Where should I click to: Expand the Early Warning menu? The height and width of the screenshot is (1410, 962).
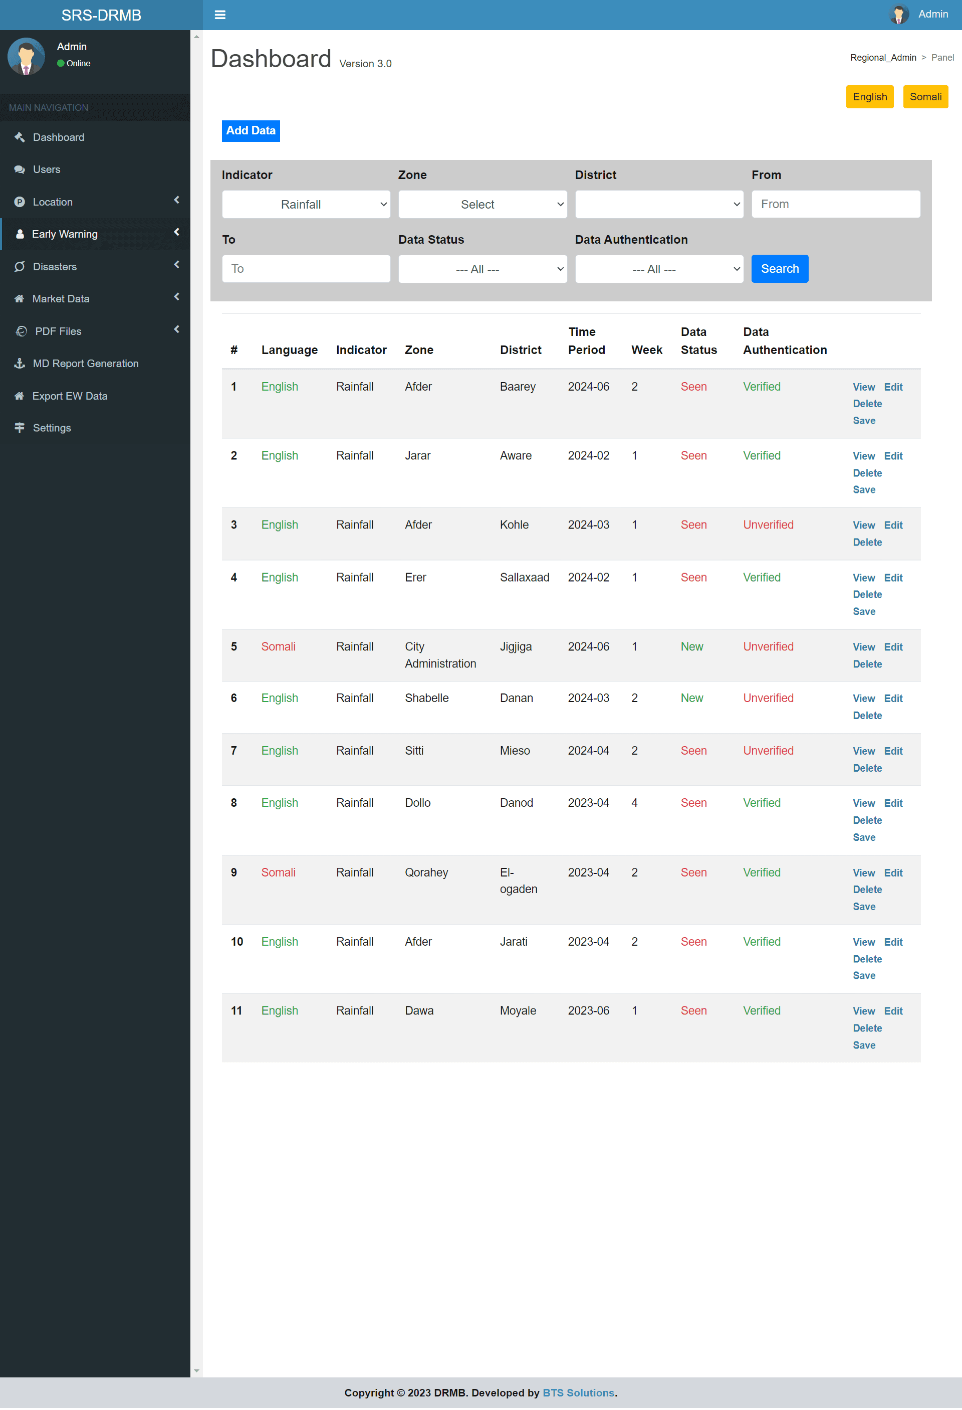pyautogui.click(x=64, y=234)
